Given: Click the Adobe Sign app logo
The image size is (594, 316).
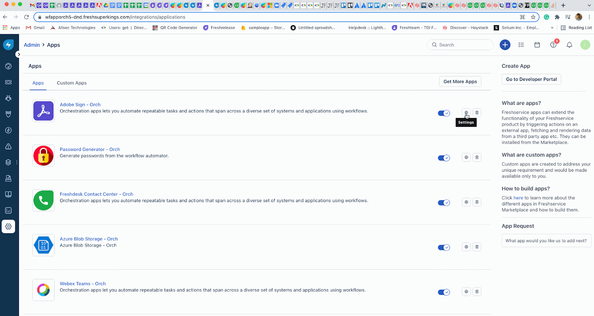Looking at the screenshot, I should 43,111.
